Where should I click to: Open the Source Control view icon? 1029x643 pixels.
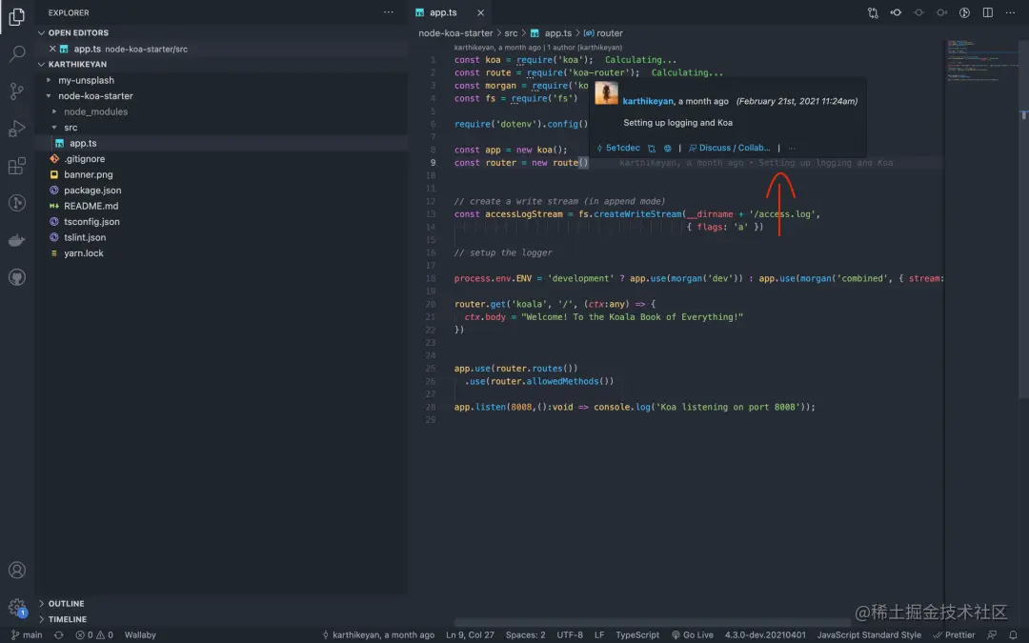(x=17, y=91)
